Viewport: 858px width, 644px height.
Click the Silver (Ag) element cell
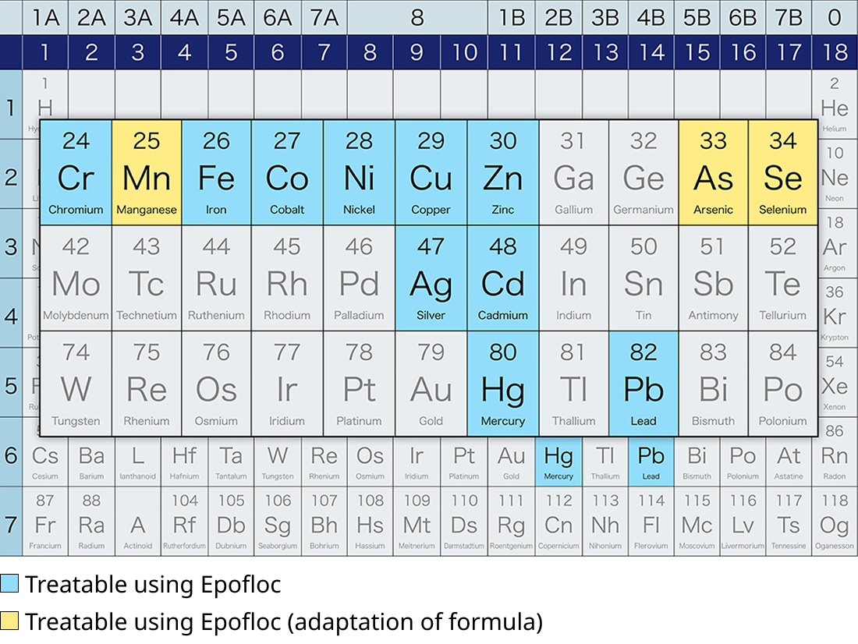[431, 279]
